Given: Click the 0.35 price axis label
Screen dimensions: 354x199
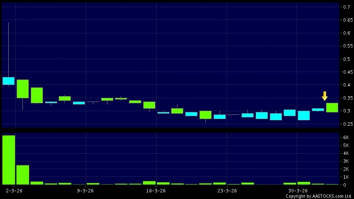Looking at the screenshot, I should (346, 98).
